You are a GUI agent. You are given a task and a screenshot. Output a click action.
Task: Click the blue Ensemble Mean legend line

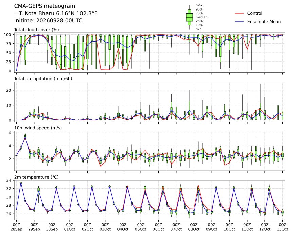239,22
